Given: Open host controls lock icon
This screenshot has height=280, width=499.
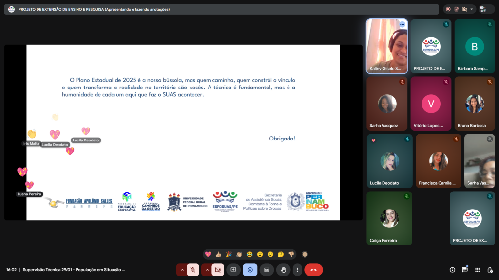Looking at the screenshot, I should point(490,270).
